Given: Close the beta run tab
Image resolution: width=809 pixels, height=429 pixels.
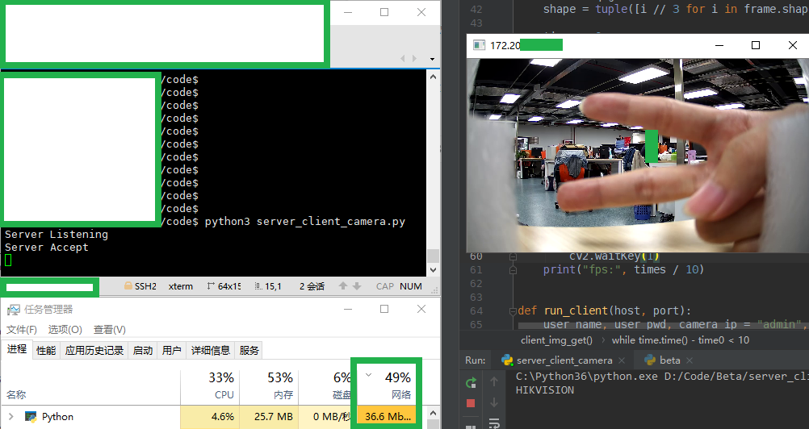Looking at the screenshot, I should point(690,360).
